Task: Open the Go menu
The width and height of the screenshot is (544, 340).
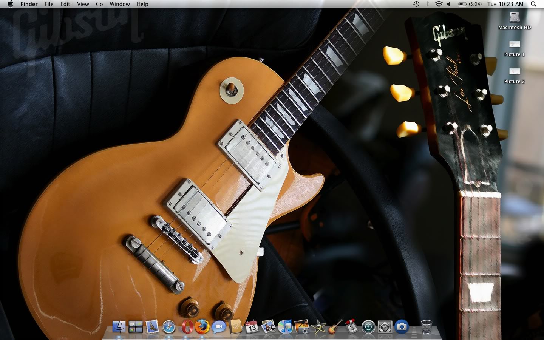Action: (99, 4)
